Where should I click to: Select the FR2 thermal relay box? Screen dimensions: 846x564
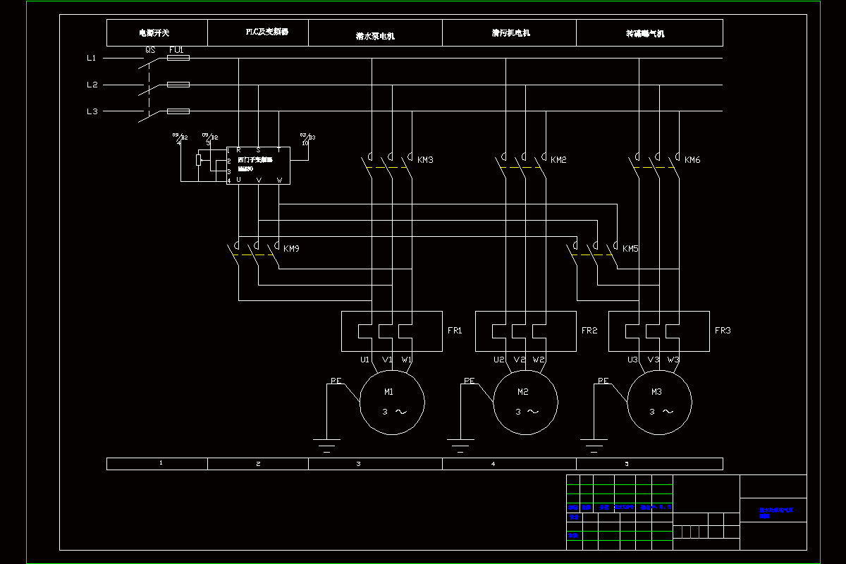pos(526,331)
